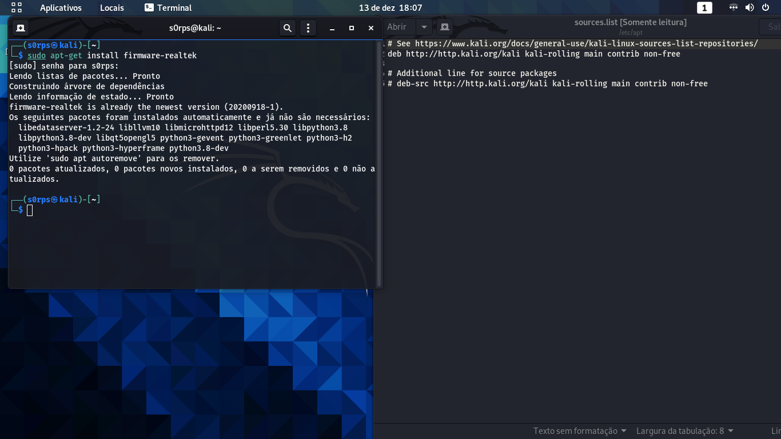The width and height of the screenshot is (781, 439).
Task: Switch workspace using indicator 1
Action: pyautogui.click(x=704, y=8)
